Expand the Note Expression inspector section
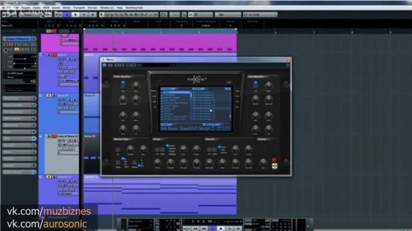Viewport: 412px width, 231px height. pos(19,112)
